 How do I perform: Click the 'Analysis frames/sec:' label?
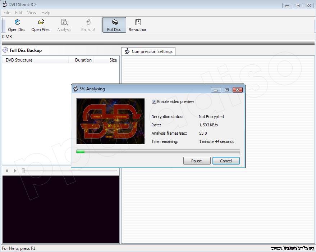[169, 133]
